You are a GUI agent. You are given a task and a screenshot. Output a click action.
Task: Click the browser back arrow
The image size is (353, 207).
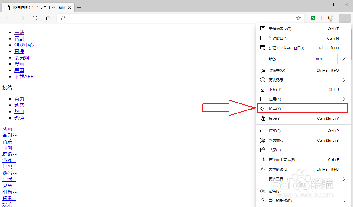(8, 18)
